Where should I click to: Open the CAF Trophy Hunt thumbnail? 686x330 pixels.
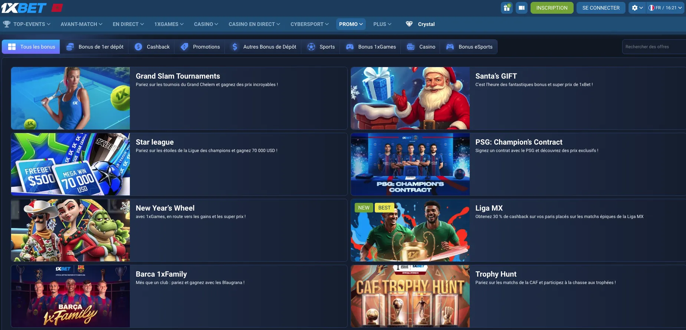tap(410, 296)
